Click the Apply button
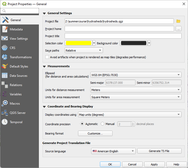Image resolution: width=188 pixels, height=168 pixels. click(154, 164)
